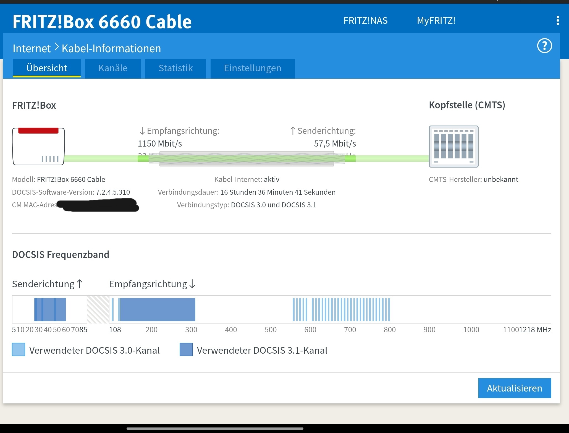Viewport: 569px width, 433px height.
Task: Switch to the Kanäle tab
Action: point(113,68)
